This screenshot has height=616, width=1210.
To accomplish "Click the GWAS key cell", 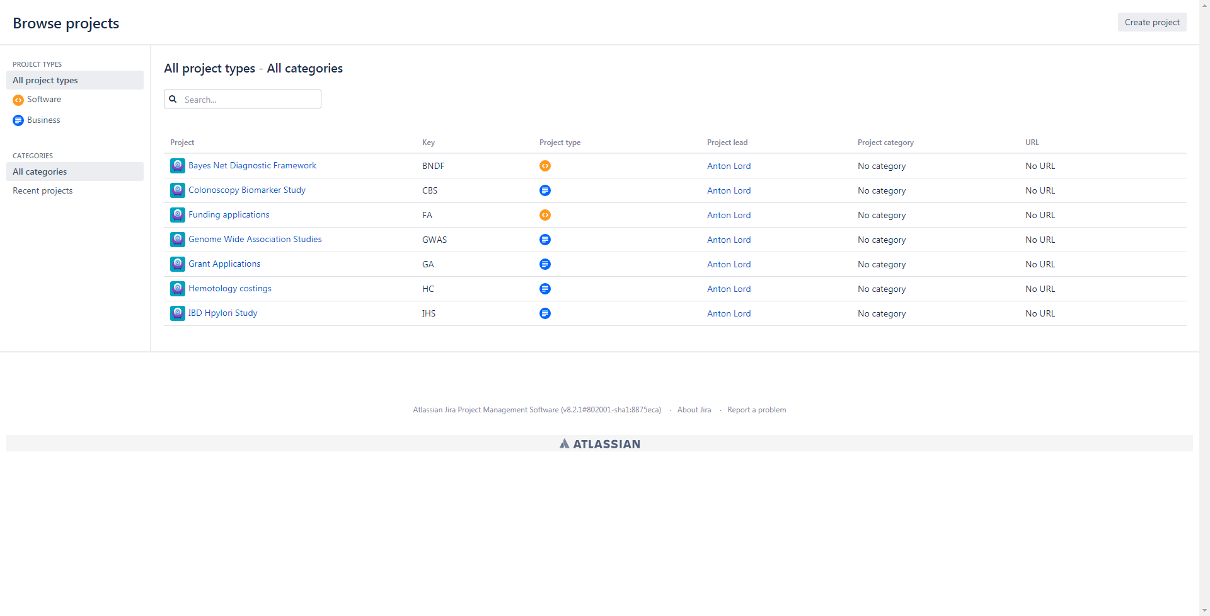I will coord(434,240).
